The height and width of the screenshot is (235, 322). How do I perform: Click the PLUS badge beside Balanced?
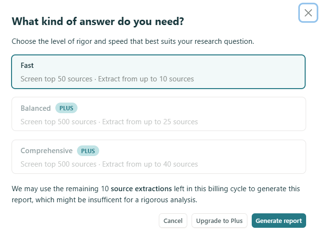(66, 108)
